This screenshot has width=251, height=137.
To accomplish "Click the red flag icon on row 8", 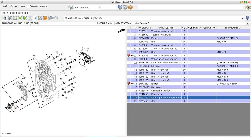I will (x=129, y=56).
